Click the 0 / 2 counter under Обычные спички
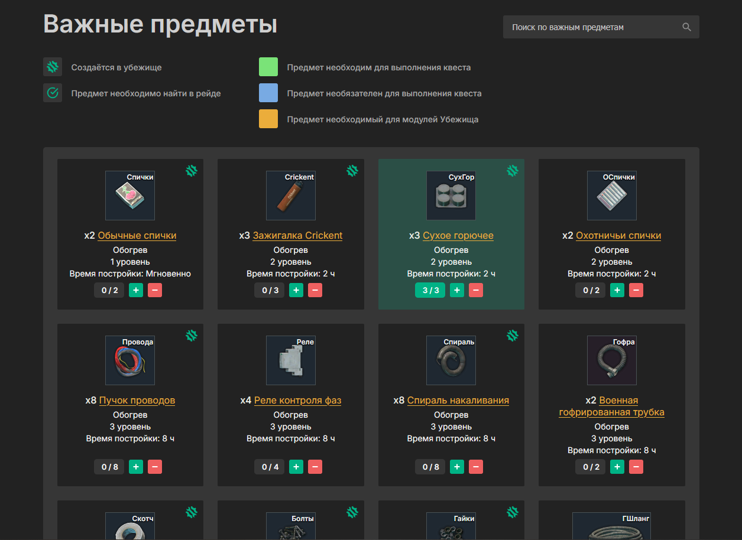This screenshot has width=742, height=540. [x=109, y=290]
